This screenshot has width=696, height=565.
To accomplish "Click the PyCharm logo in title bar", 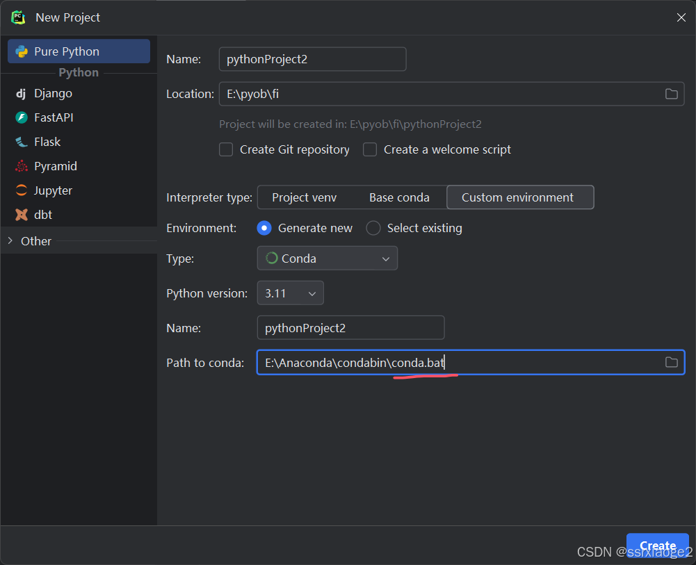I will tap(18, 17).
